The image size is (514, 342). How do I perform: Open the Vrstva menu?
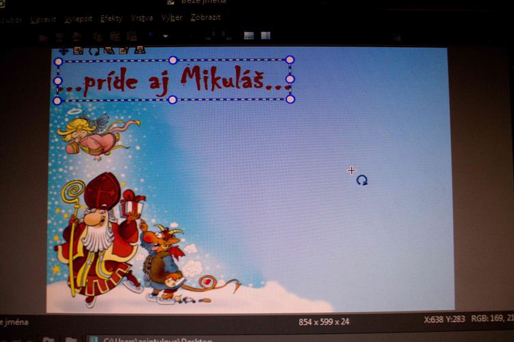click(141, 18)
